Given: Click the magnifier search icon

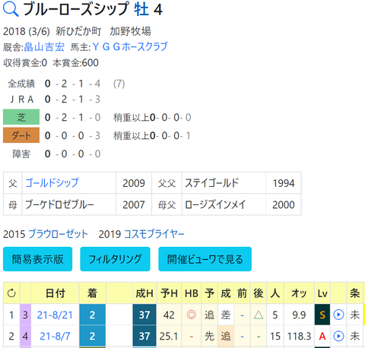Looking at the screenshot, I should point(11,10).
